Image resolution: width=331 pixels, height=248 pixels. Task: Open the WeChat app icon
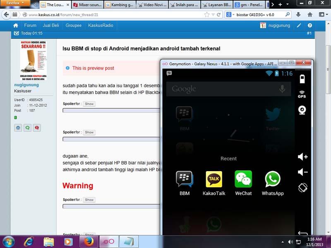click(243, 179)
